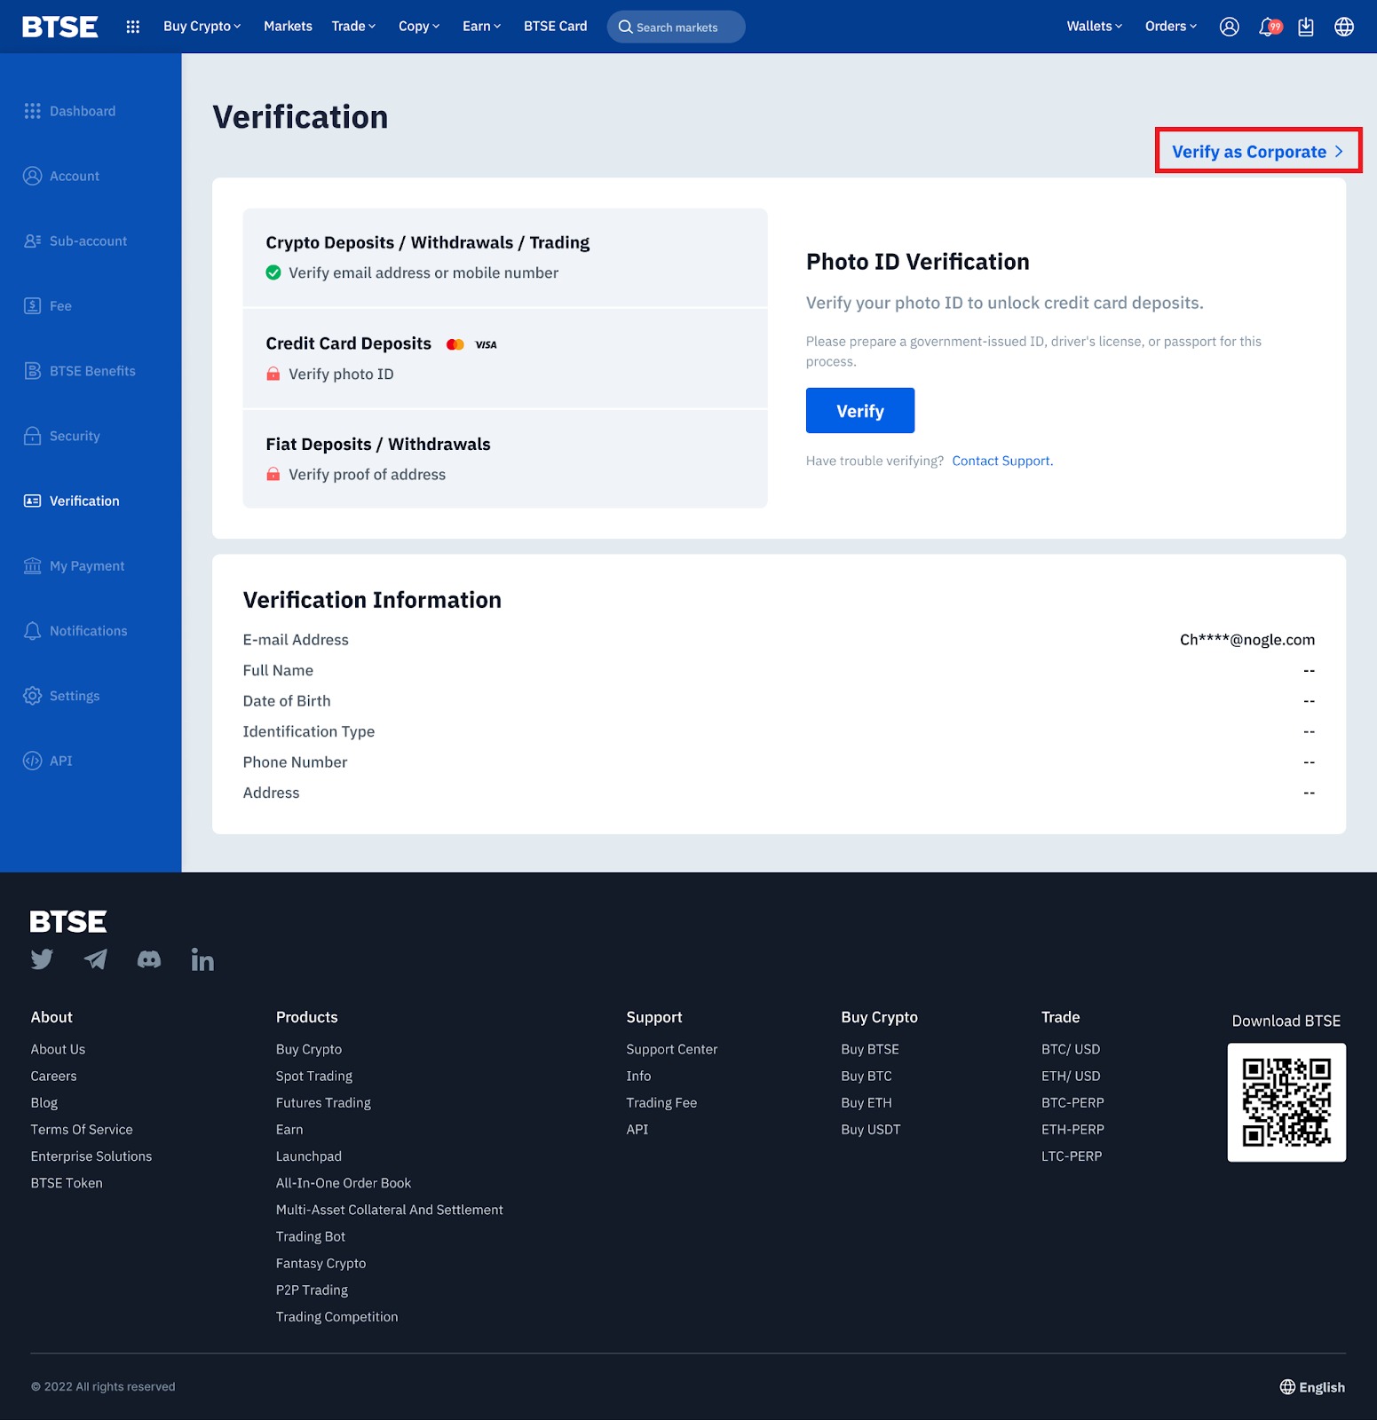
Task: Click the Dashboard sidebar icon
Action: point(33,111)
